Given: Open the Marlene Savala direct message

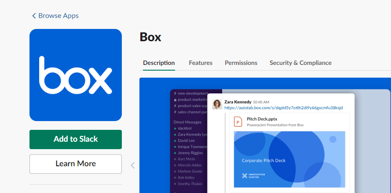Looking at the screenshot, I should coord(188,172).
